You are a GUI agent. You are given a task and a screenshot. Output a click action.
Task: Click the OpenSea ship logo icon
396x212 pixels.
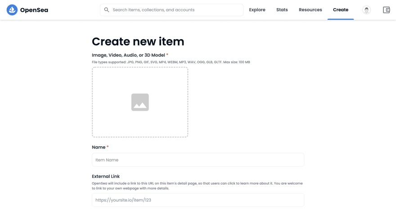point(12,10)
